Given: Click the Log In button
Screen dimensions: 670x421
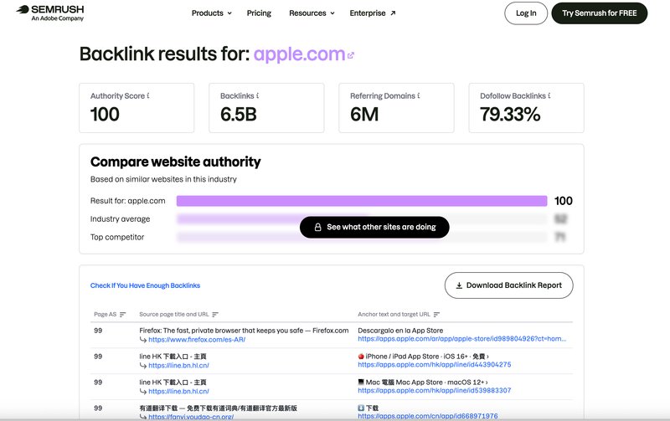Looking at the screenshot, I should [x=526, y=13].
